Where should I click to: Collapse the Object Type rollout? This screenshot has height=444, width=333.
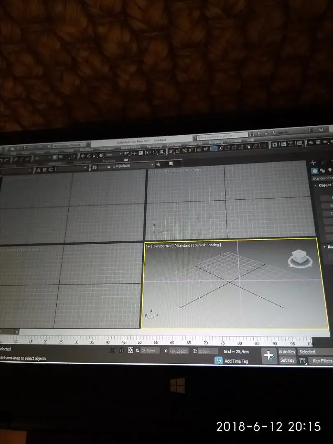[324, 185]
